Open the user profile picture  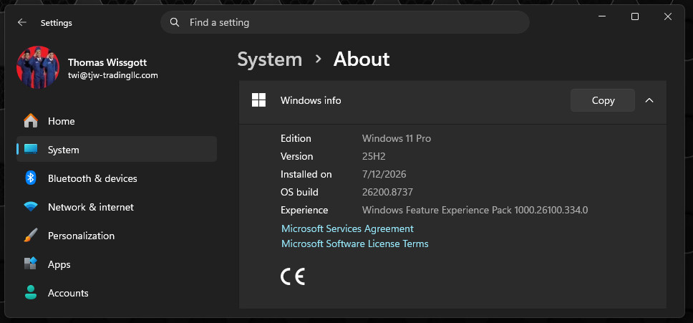click(x=38, y=67)
